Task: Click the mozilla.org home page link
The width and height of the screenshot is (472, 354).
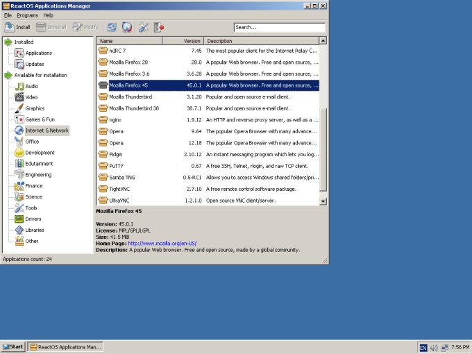Action: (162, 243)
